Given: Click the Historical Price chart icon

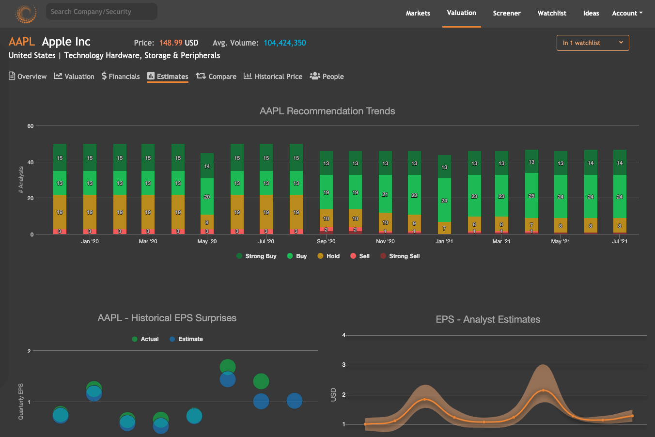Looking at the screenshot, I should (248, 76).
